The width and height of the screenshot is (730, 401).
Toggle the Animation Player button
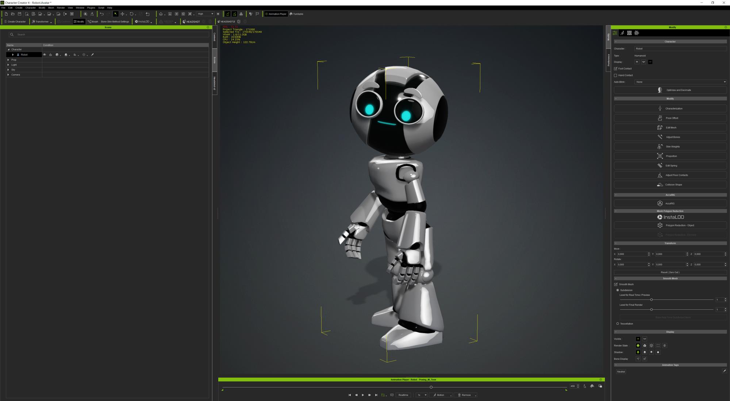(x=276, y=14)
